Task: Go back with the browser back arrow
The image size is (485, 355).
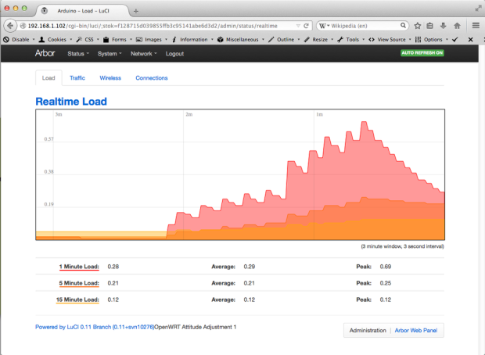Action: tap(10, 26)
